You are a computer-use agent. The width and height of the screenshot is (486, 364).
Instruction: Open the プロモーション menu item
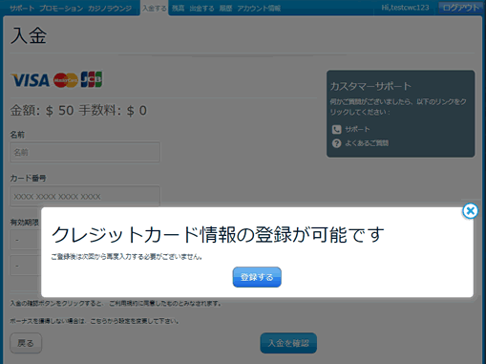(61, 9)
